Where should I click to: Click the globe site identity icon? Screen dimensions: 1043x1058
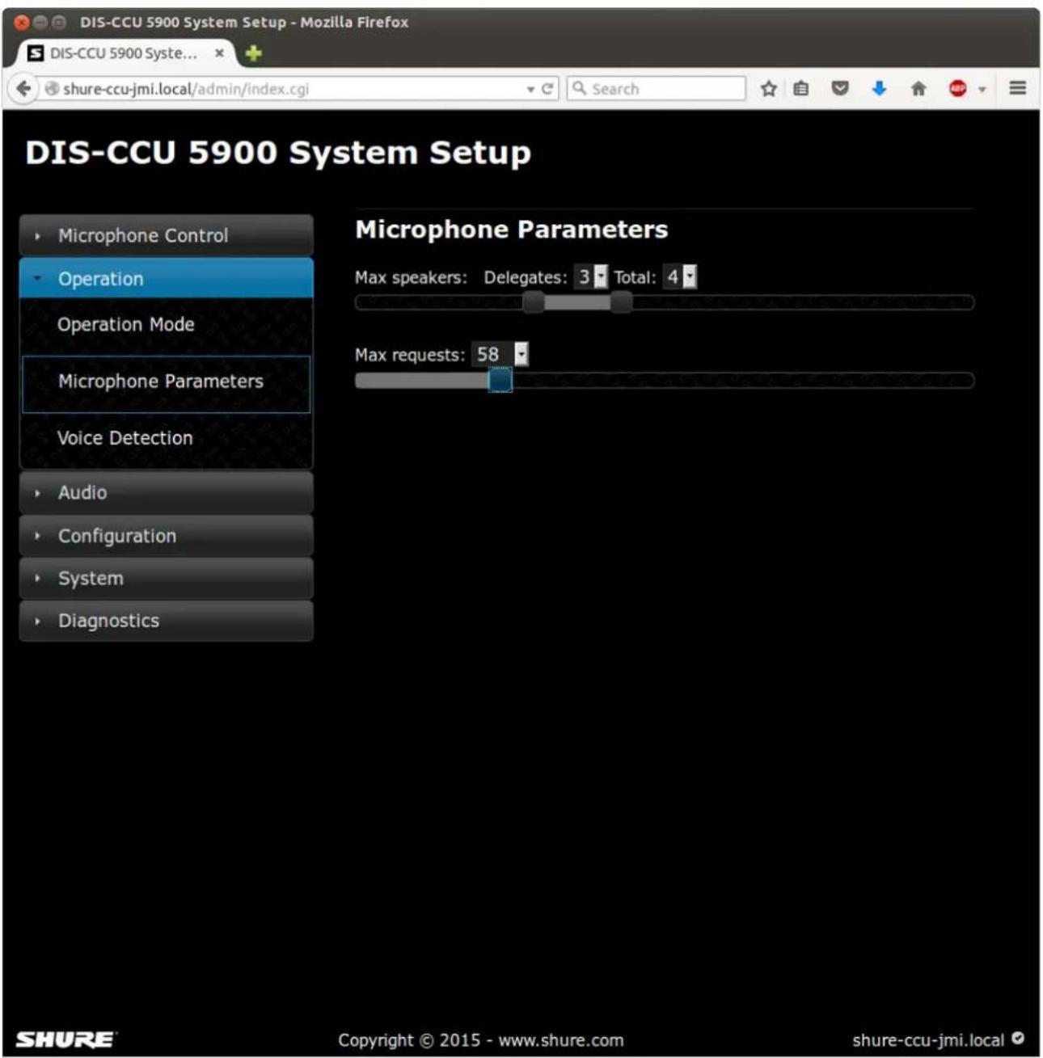(x=52, y=89)
